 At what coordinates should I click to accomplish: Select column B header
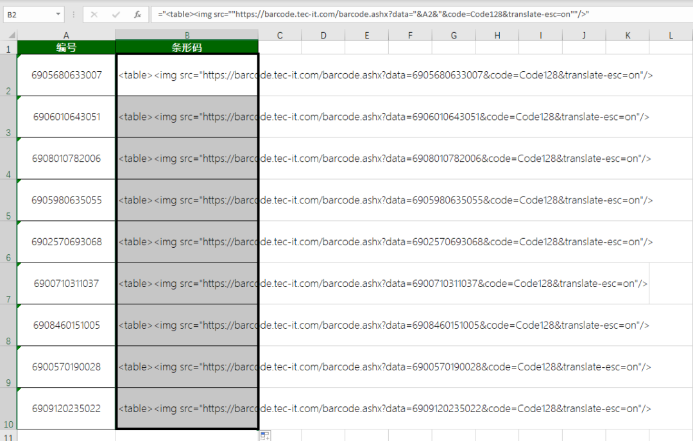[187, 35]
